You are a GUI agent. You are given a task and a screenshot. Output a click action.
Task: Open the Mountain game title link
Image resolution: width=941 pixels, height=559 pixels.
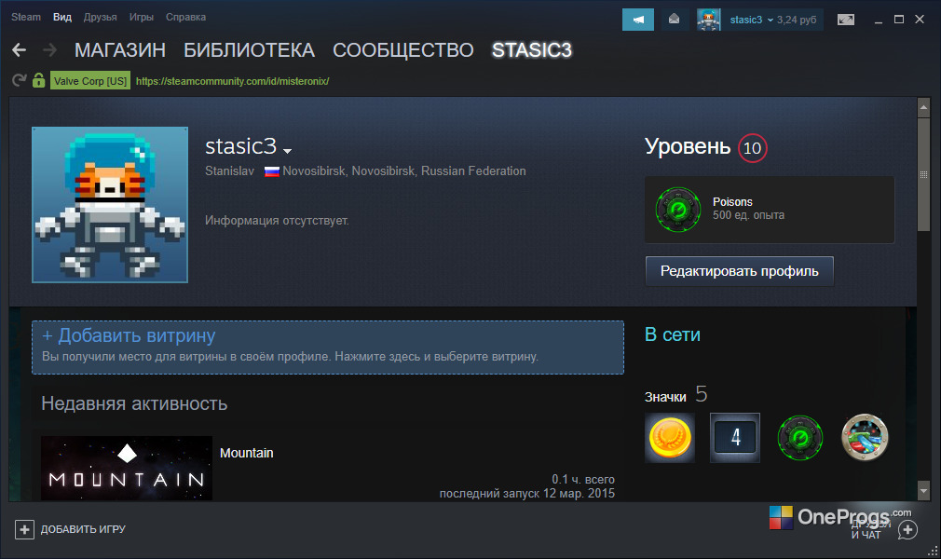247,453
